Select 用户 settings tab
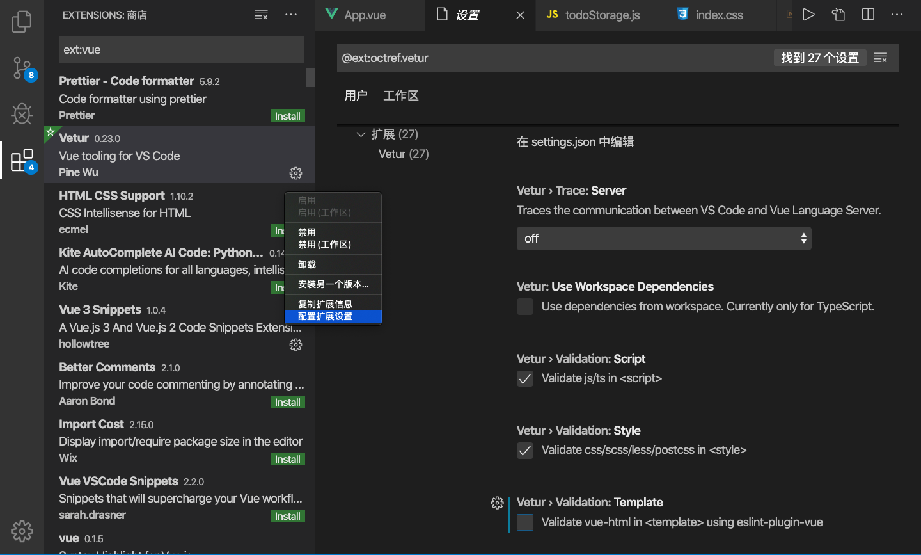This screenshot has width=921, height=555. 356,95
